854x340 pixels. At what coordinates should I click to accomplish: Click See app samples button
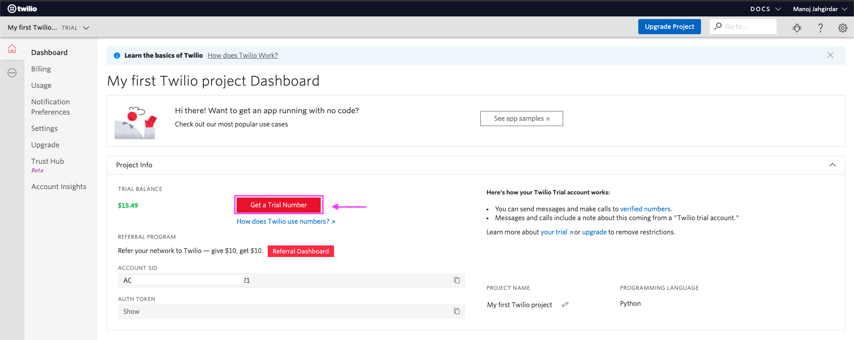pos(522,119)
